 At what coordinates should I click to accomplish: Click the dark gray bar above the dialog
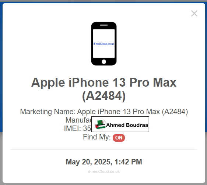(103, 1)
